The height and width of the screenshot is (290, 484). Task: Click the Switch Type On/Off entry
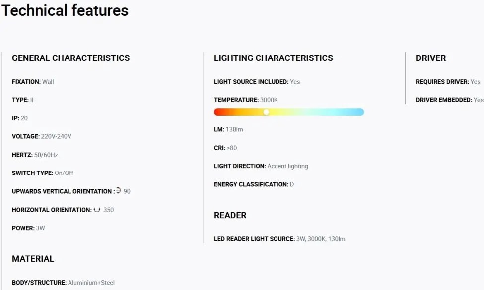(43, 173)
